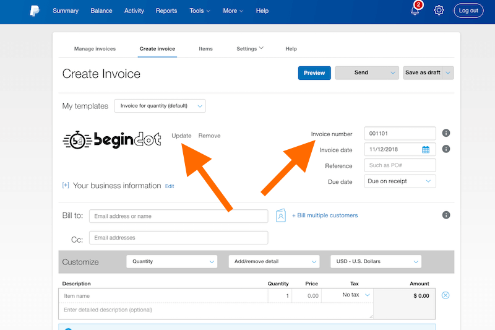
Task: Select the Create invoice tab
Action: [157, 49]
